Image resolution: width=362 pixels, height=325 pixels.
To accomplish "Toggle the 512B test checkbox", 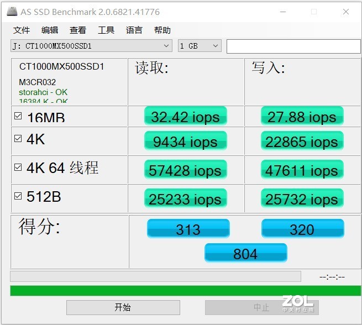I will tap(18, 196).
